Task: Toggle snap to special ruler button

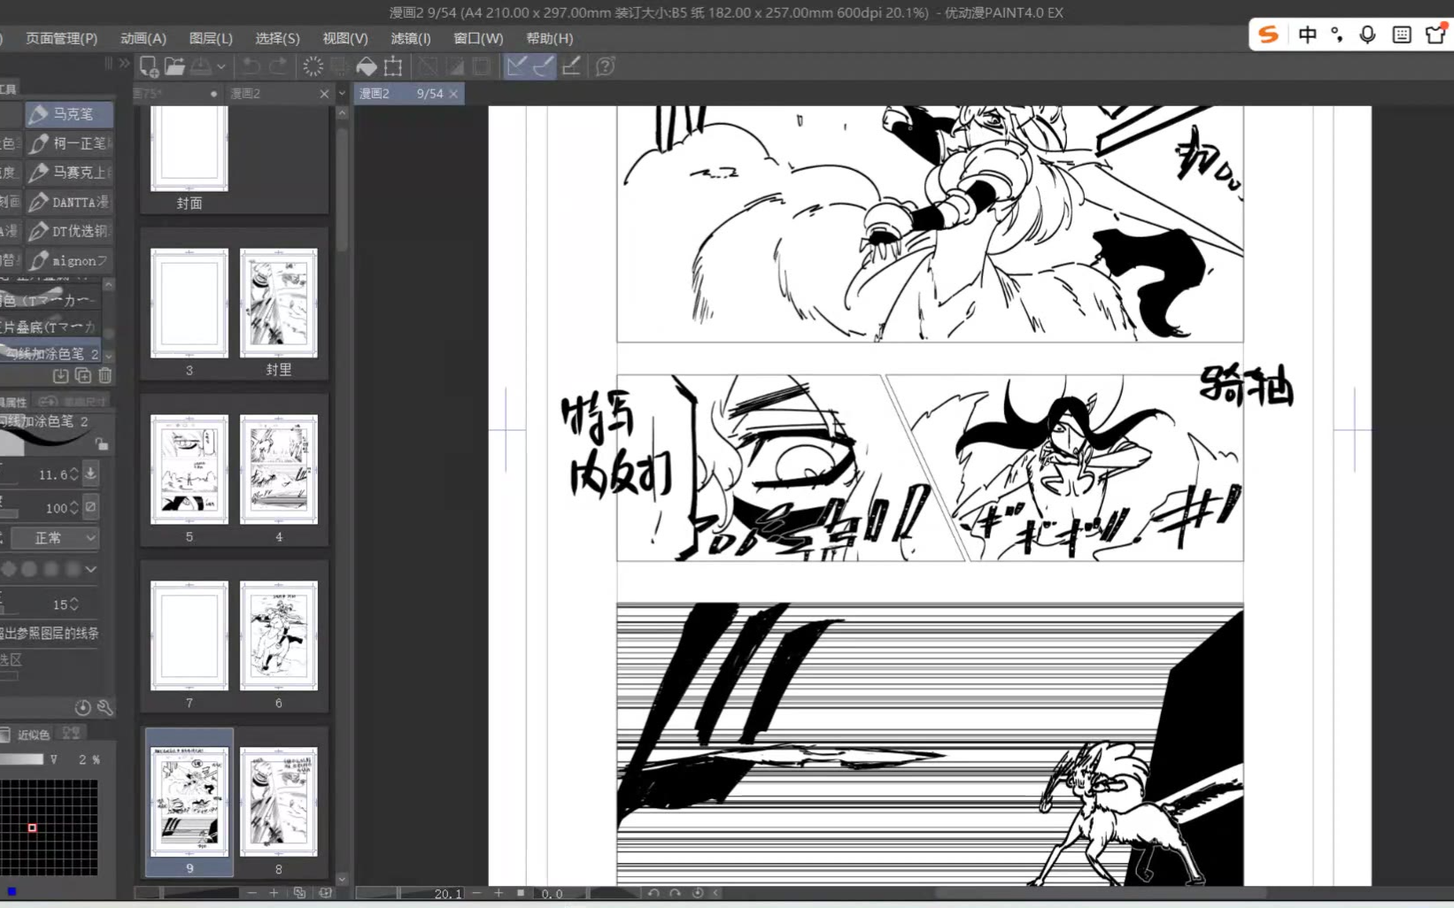Action: pyautogui.click(x=543, y=66)
